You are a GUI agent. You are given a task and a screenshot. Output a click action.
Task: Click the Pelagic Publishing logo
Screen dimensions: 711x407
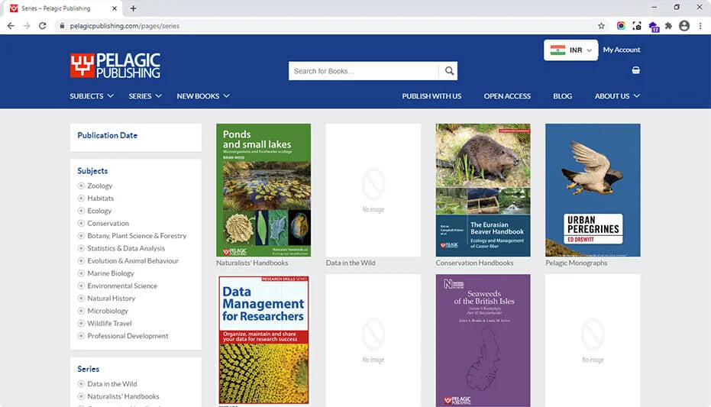[115, 66]
